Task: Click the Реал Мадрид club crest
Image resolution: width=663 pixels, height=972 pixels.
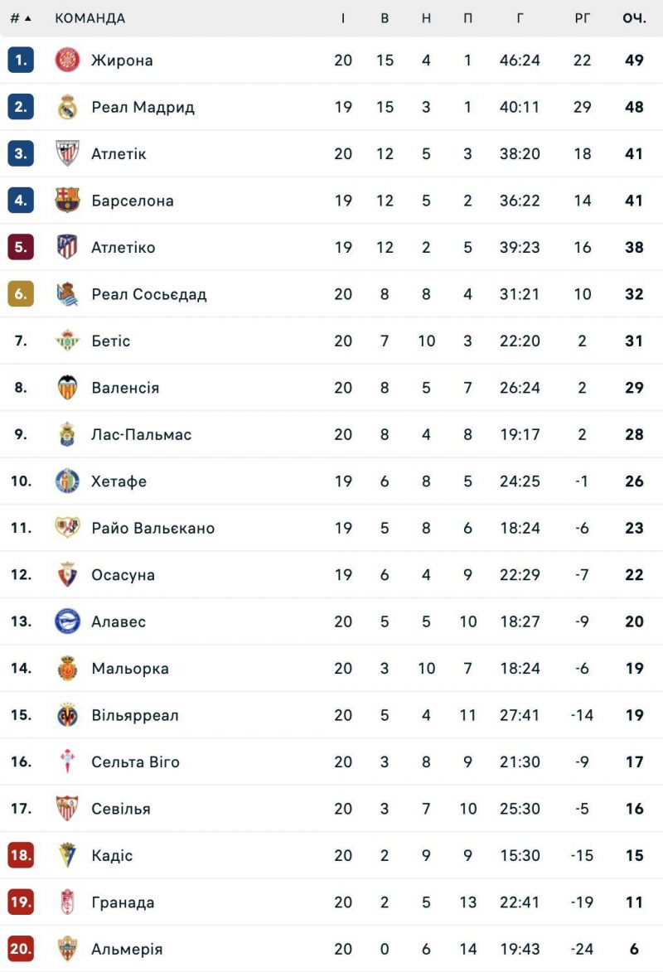Action: (x=67, y=107)
